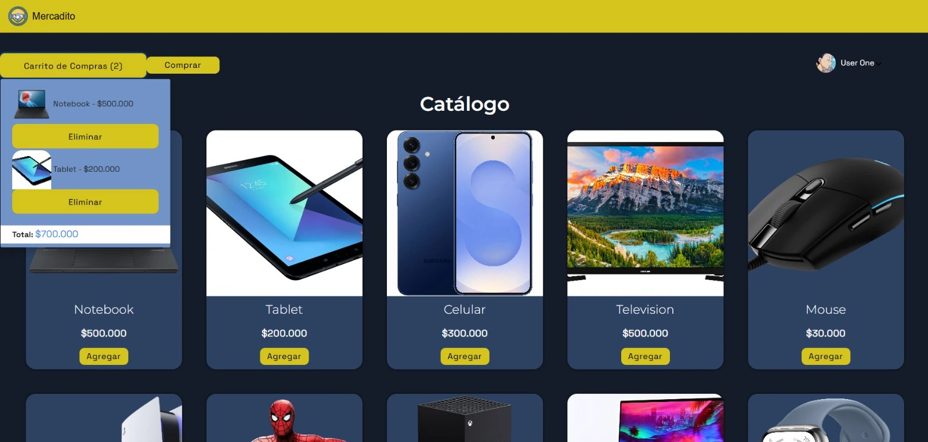Click the Mercadito logo icon
Viewport: 928px width, 442px height.
coord(18,16)
